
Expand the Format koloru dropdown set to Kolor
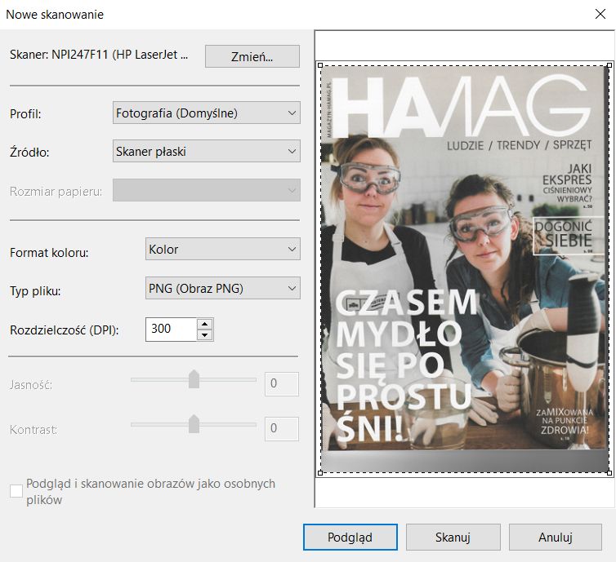tap(223, 249)
